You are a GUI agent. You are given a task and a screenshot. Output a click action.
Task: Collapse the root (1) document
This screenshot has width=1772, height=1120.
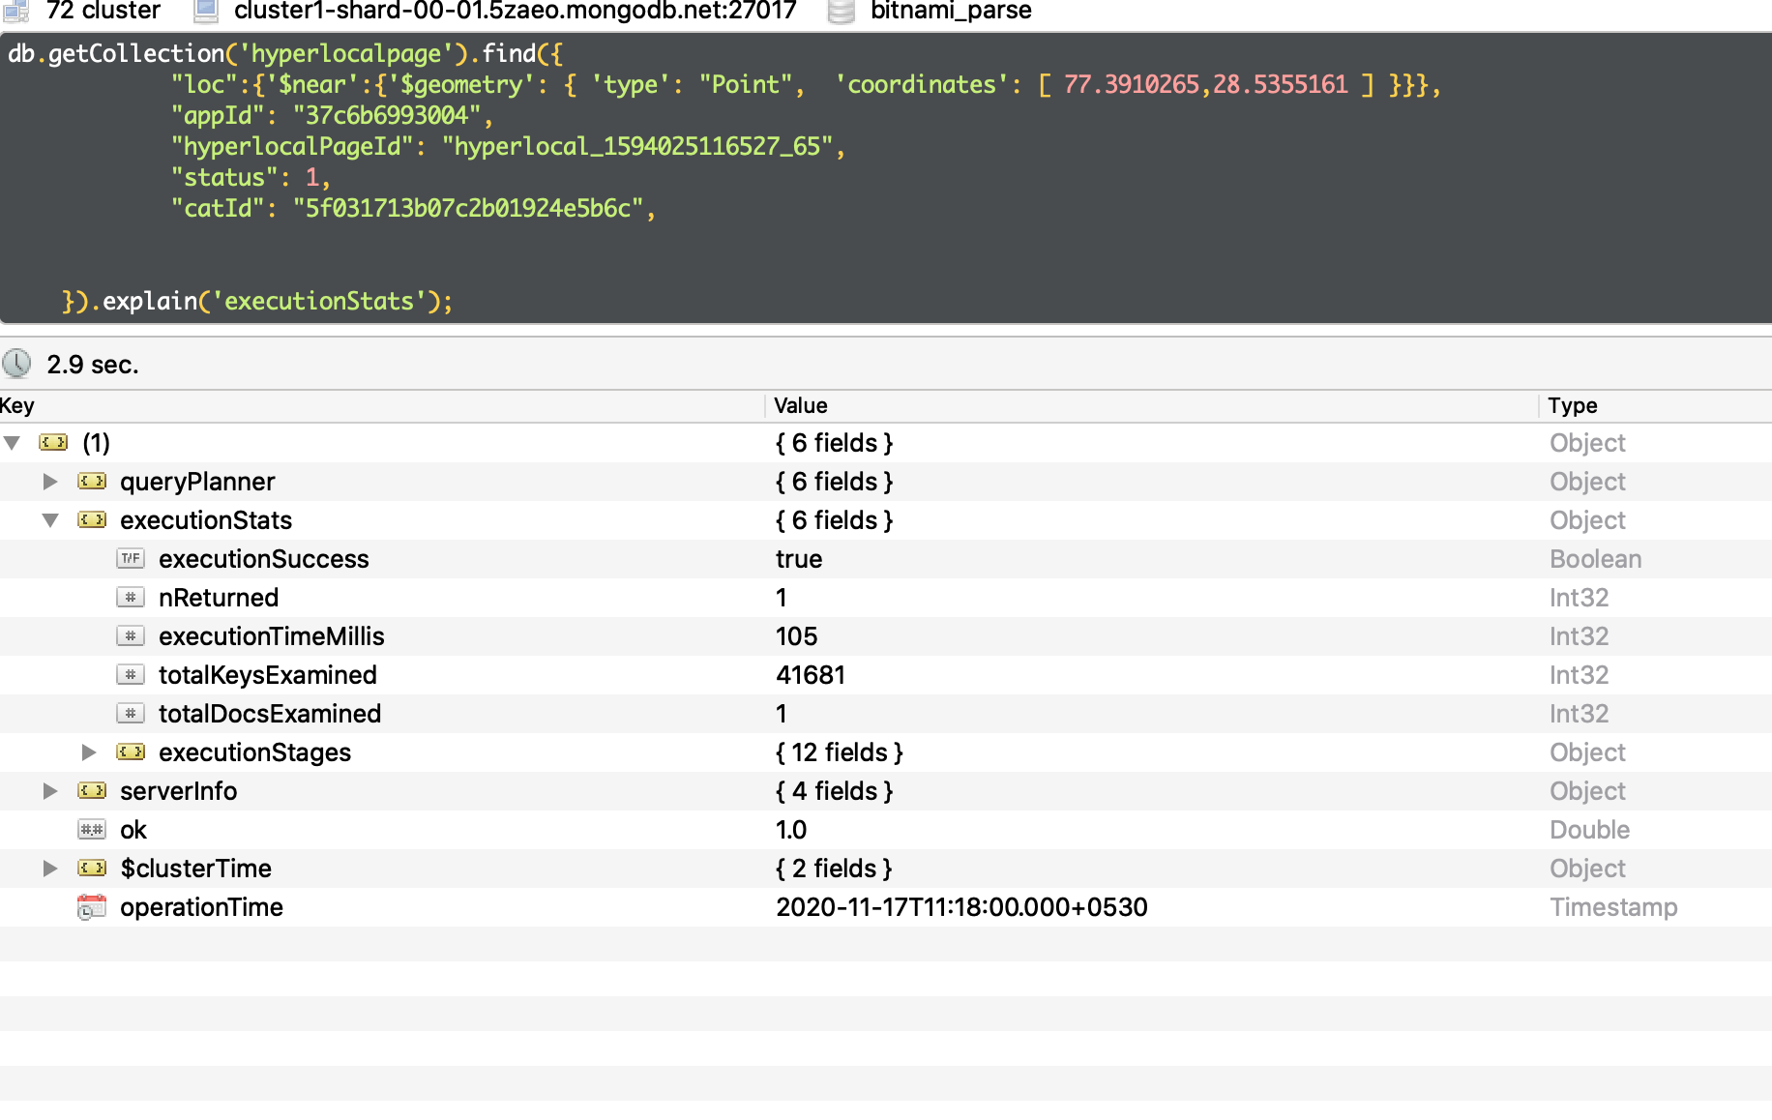click(12, 442)
